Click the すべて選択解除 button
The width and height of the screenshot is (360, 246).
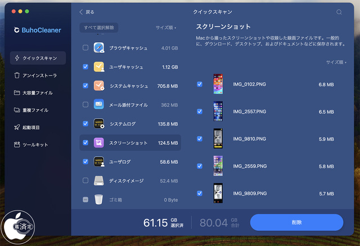coord(99,28)
